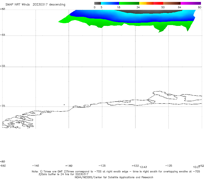Image resolution: width=204 pixels, height=179 pixels.
Task: Click the longitude label '-135'
Action: (102, 166)
